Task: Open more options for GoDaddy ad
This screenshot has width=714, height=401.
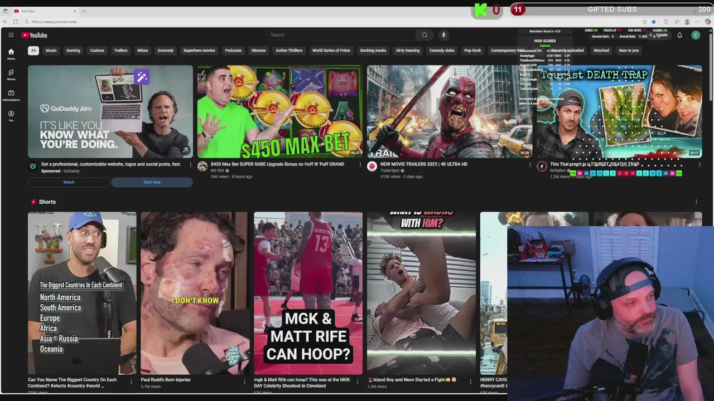Action: pos(191,165)
